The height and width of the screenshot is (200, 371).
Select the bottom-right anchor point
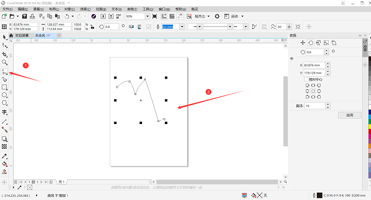point(319,97)
